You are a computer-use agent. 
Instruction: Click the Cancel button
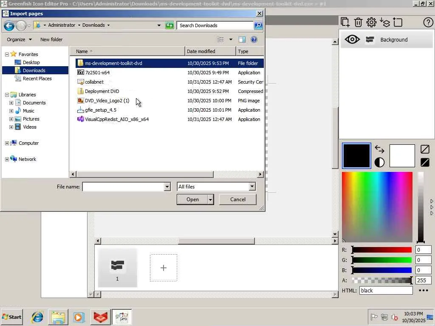(x=238, y=200)
